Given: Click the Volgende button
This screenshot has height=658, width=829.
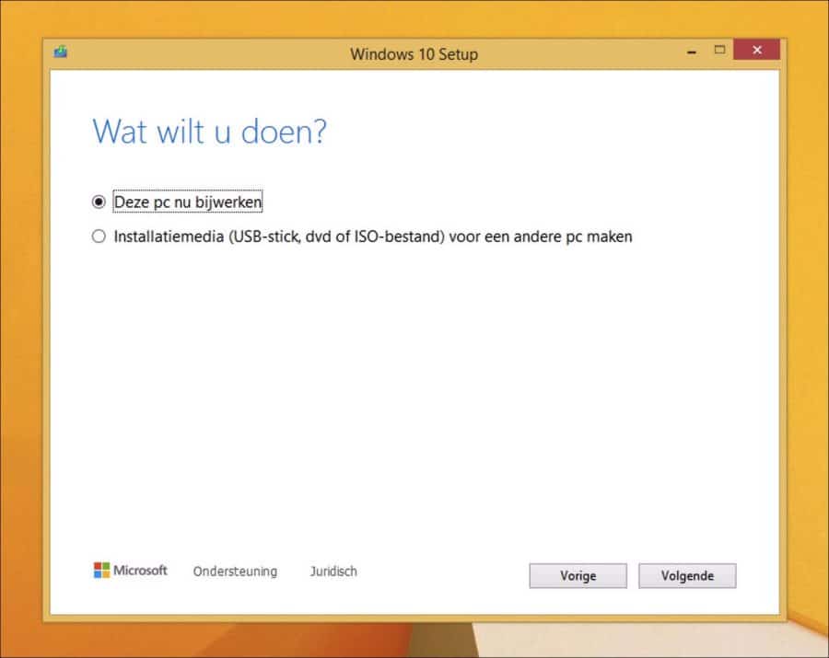Looking at the screenshot, I should [687, 575].
